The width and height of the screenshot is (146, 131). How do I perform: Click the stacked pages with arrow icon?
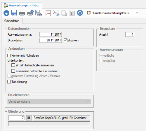coord(64,13)
